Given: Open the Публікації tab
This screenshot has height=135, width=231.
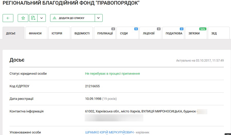Looking at the screenshot, I should click(x=105, y=33).
